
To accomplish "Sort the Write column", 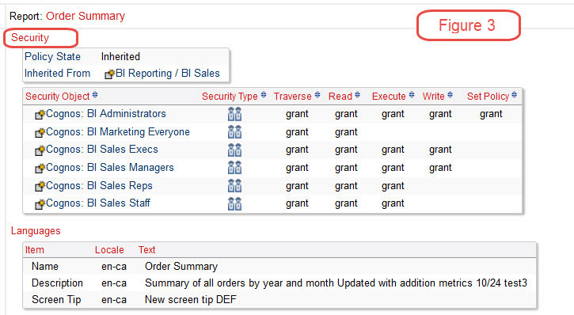I will 450,95.
